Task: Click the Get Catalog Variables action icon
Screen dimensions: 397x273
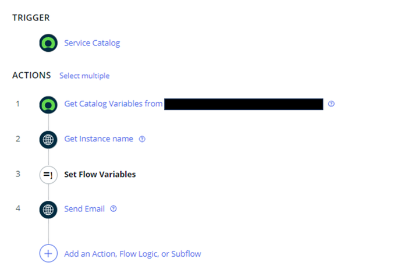Action: [48, 105]
